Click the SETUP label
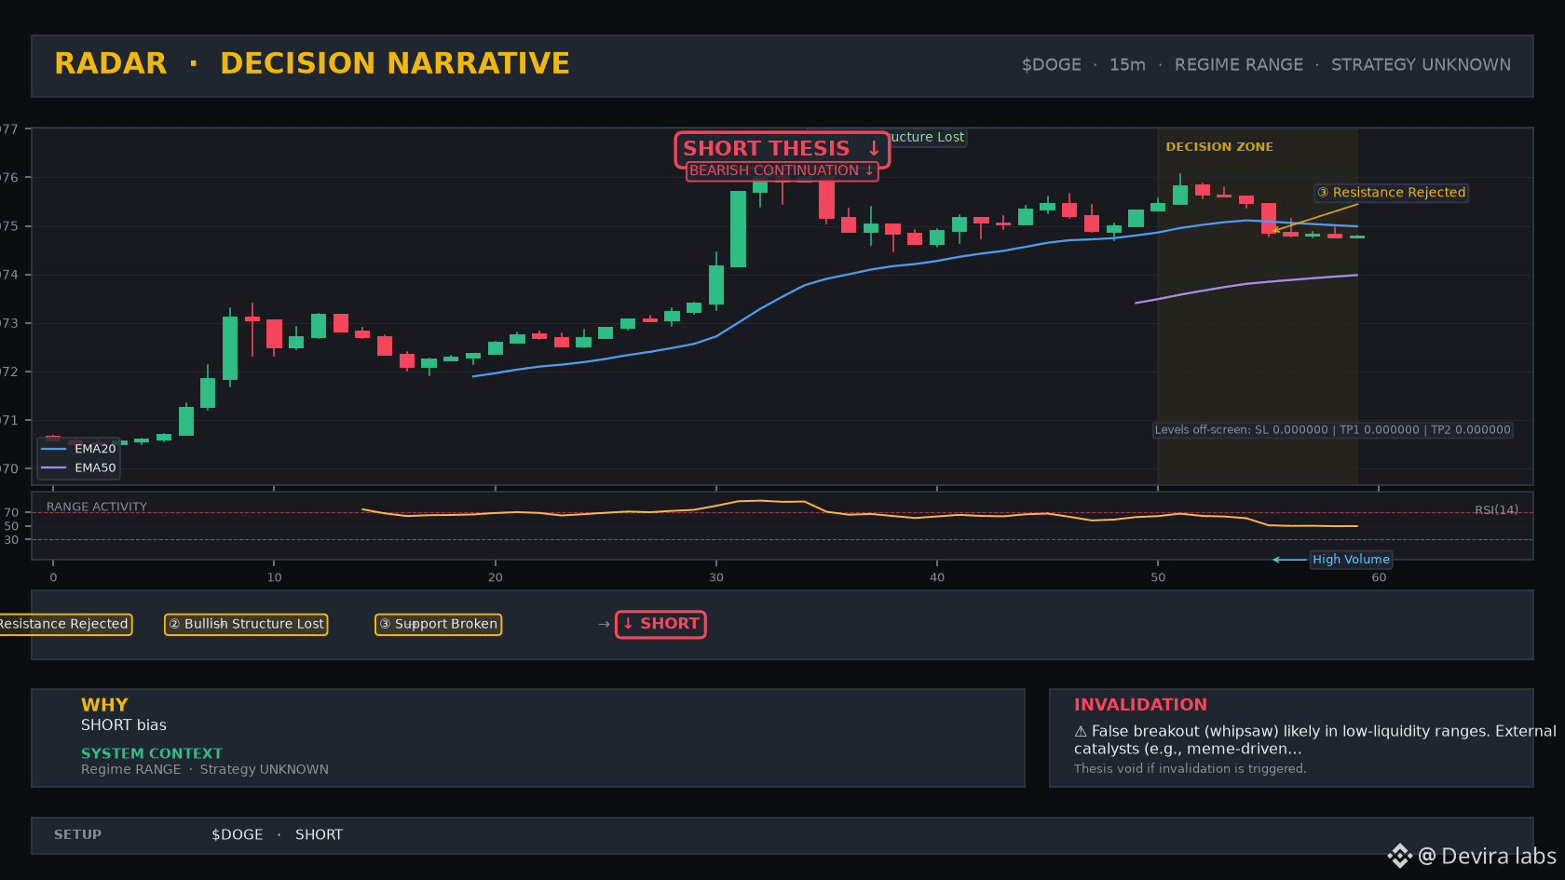The width and height of the screenshot is (1565, 880). (x=77, y=835)
